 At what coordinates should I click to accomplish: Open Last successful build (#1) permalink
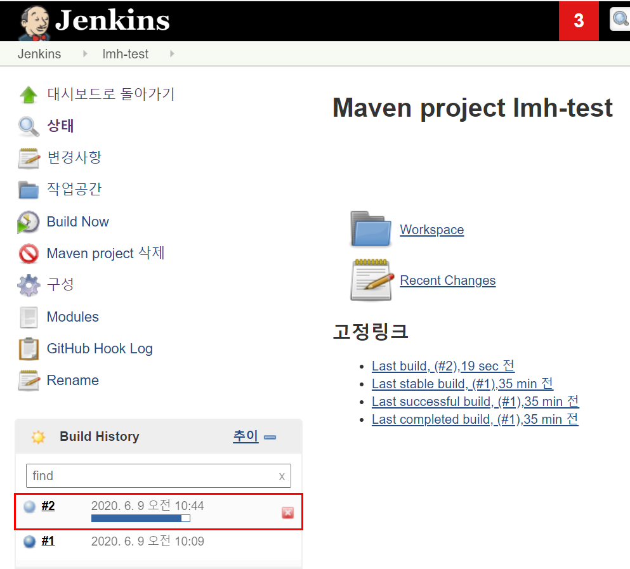tap(475, 401)
